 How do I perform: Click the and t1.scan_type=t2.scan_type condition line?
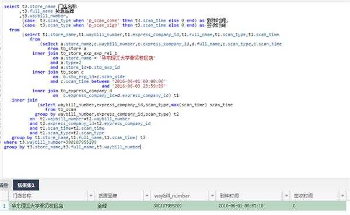click(67, 133)
